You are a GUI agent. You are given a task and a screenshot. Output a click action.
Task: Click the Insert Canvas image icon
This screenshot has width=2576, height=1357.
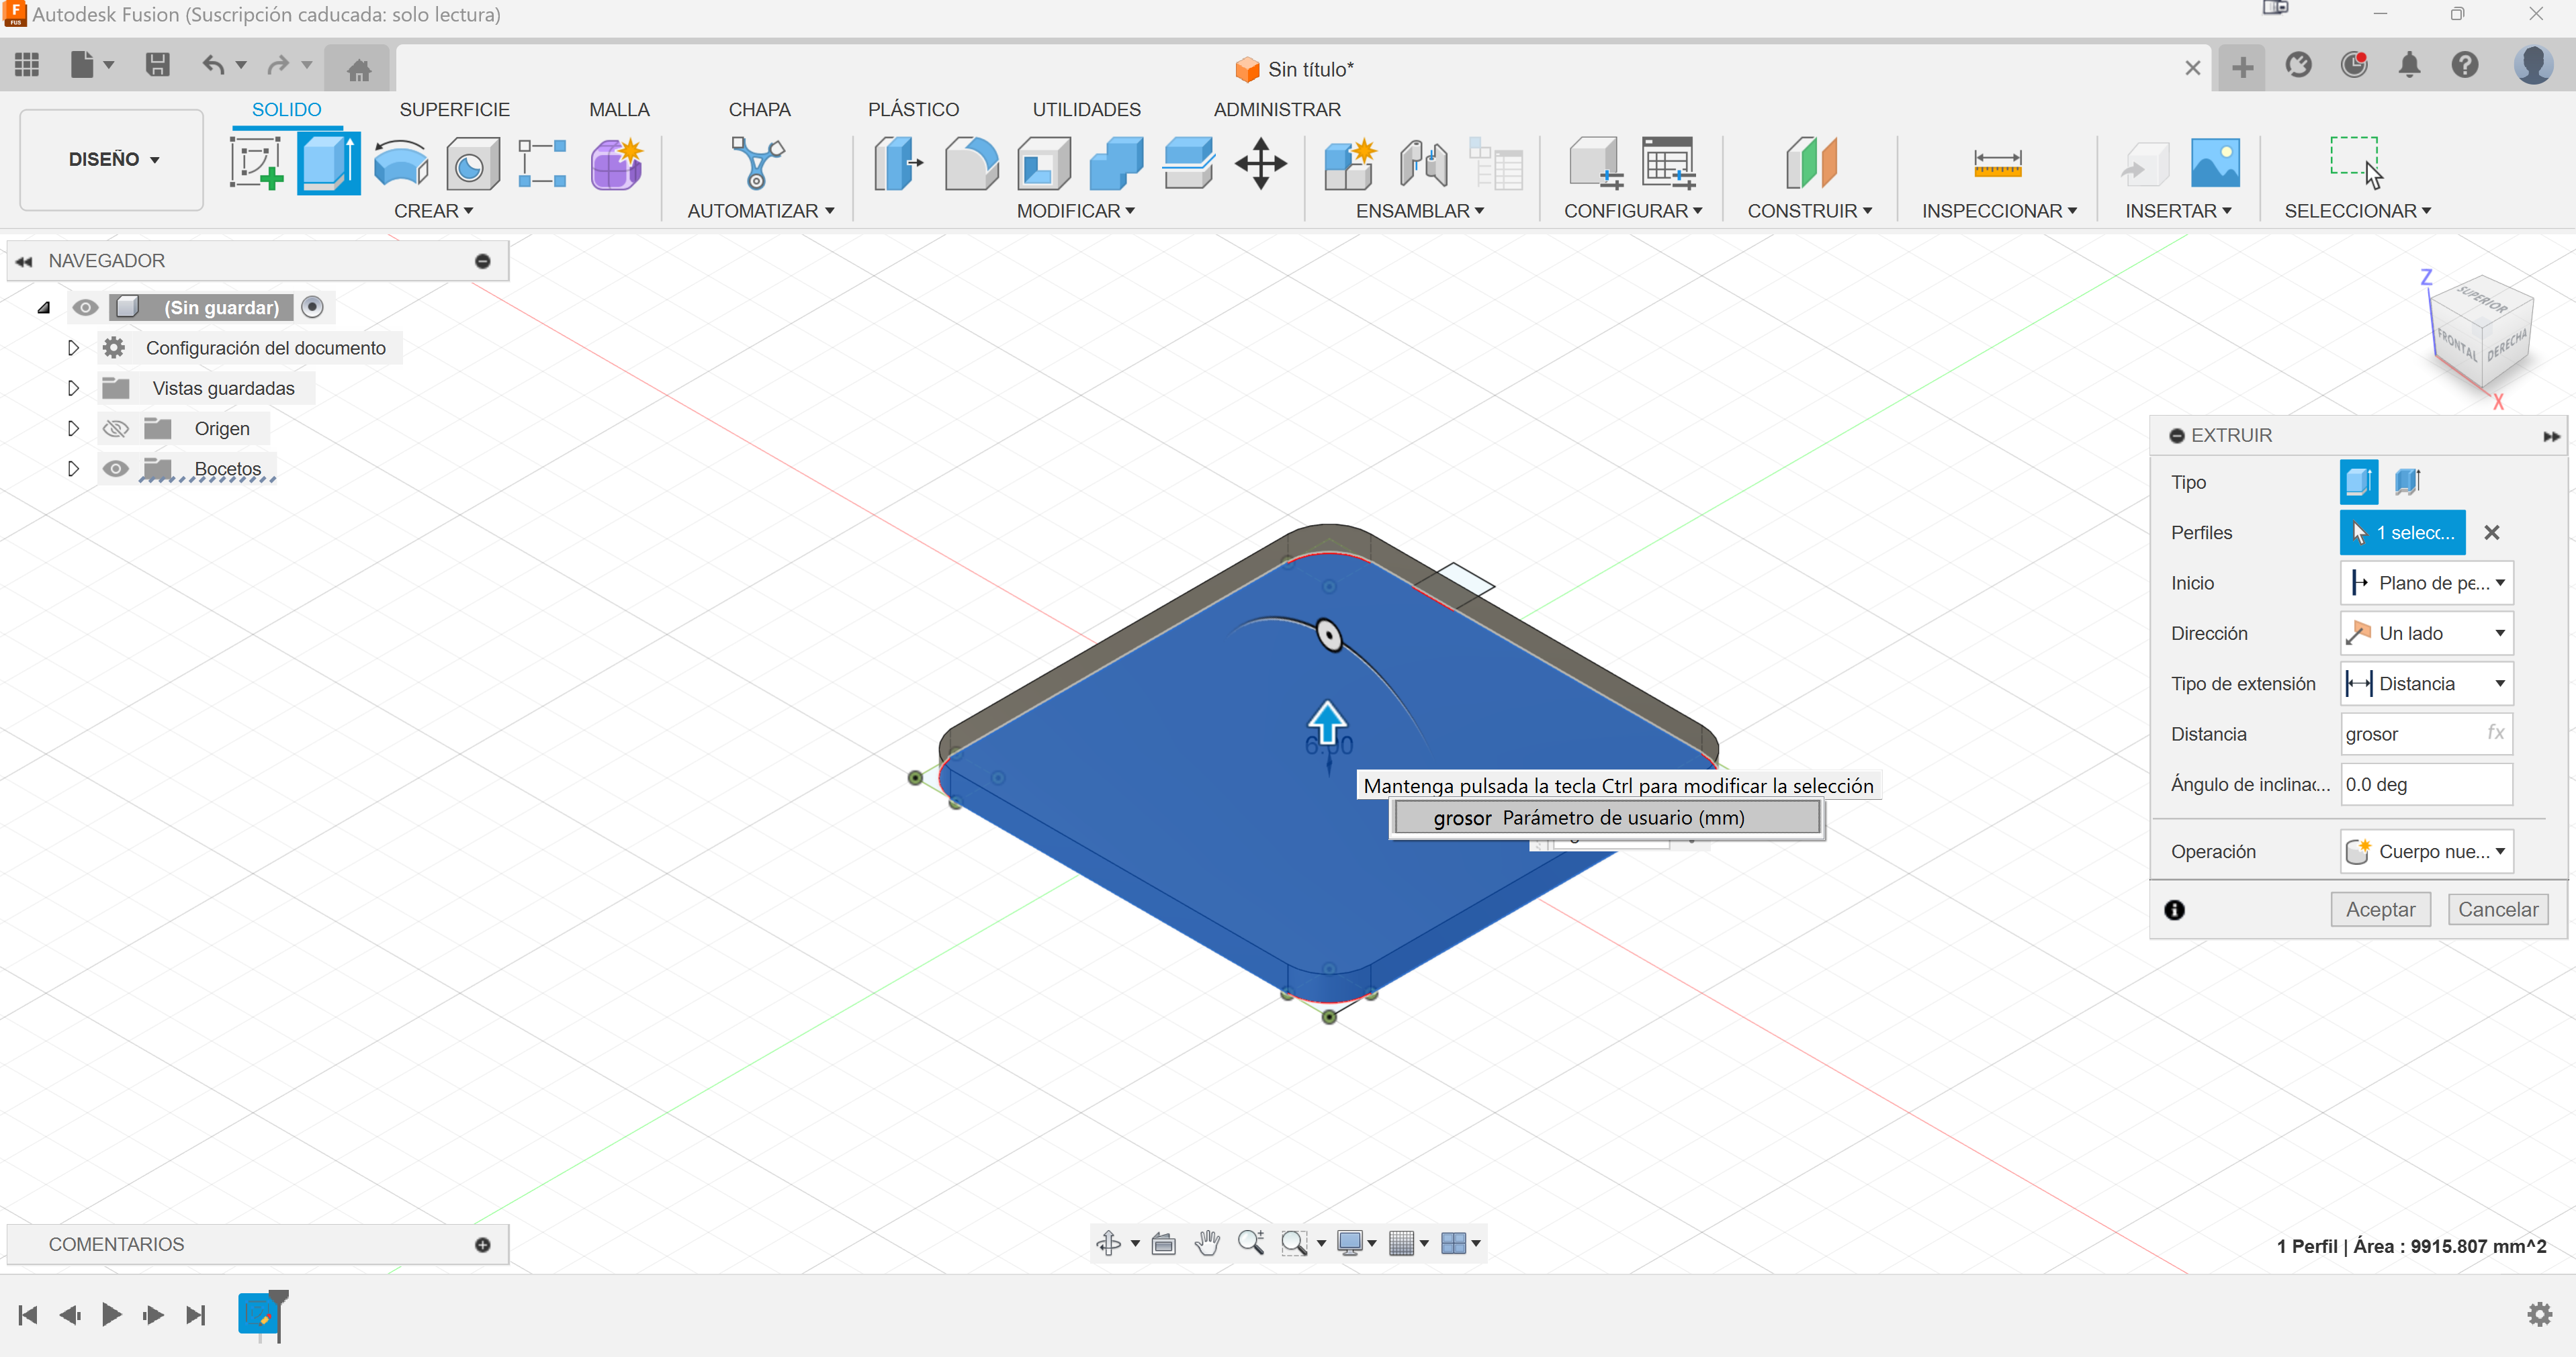click(2215, 163)
